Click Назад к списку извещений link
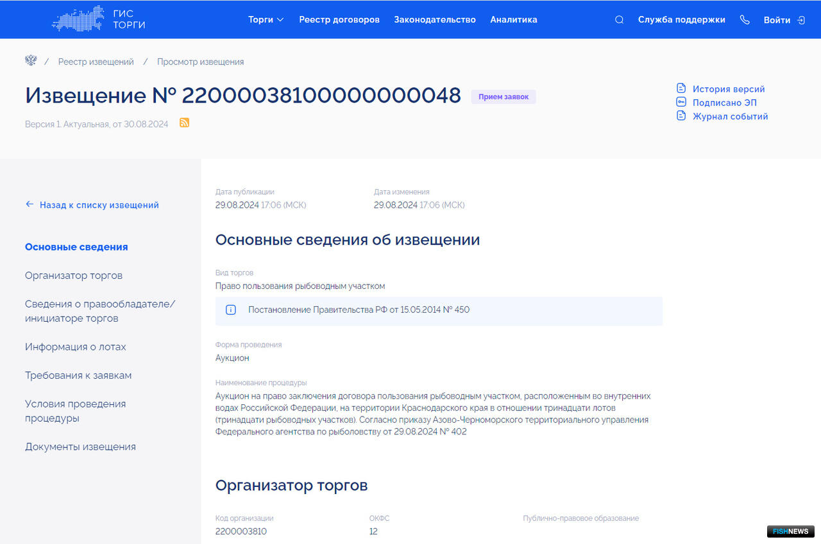This screenshot has height=544, width=821. 99,205
